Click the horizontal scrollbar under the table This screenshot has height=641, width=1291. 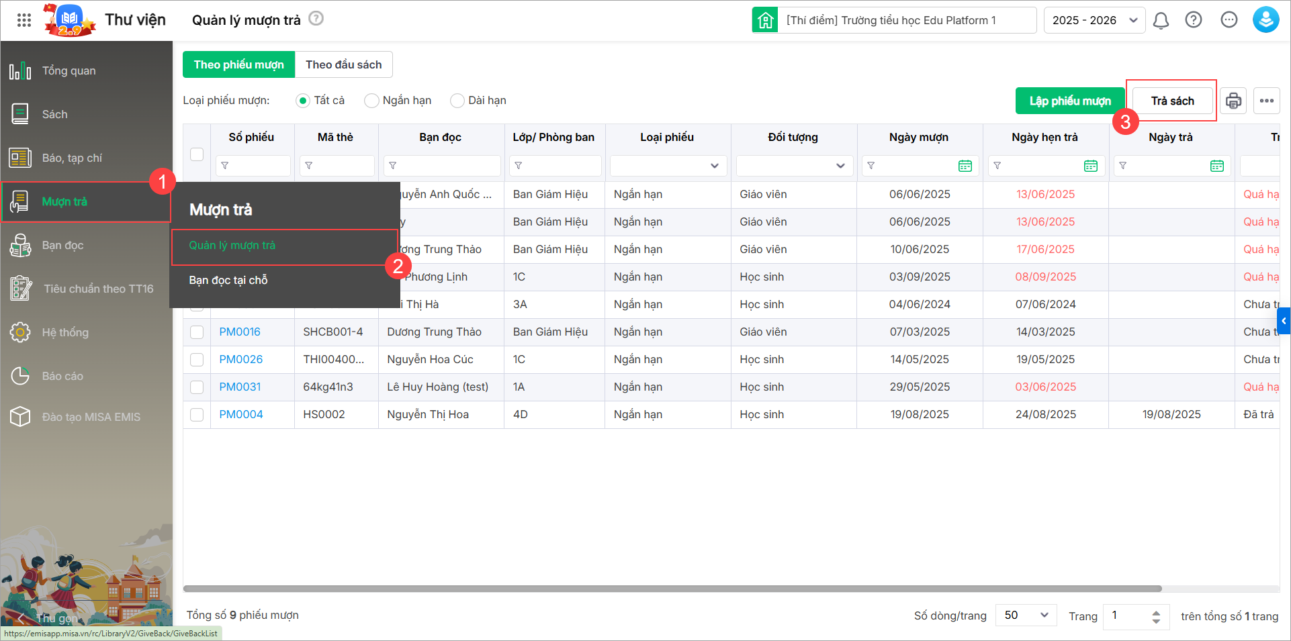coord(672,589)
